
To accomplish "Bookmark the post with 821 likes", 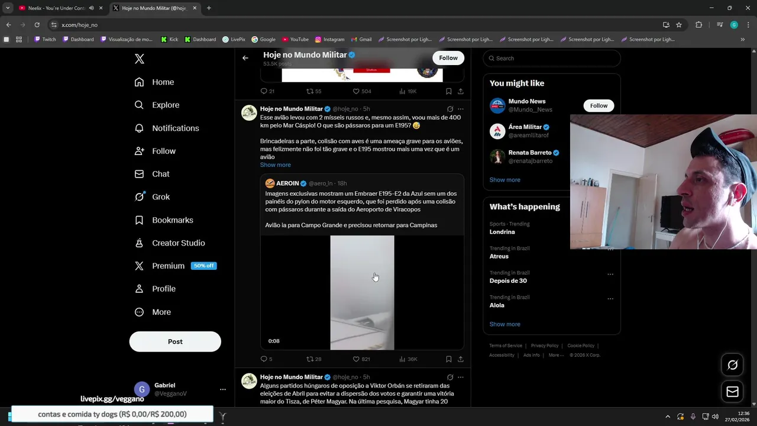I will pyautogui.click(x=448, y=359).
